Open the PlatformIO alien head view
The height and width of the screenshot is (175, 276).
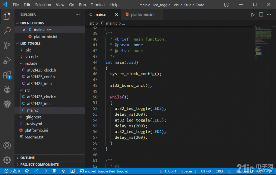tap(7, 90)
